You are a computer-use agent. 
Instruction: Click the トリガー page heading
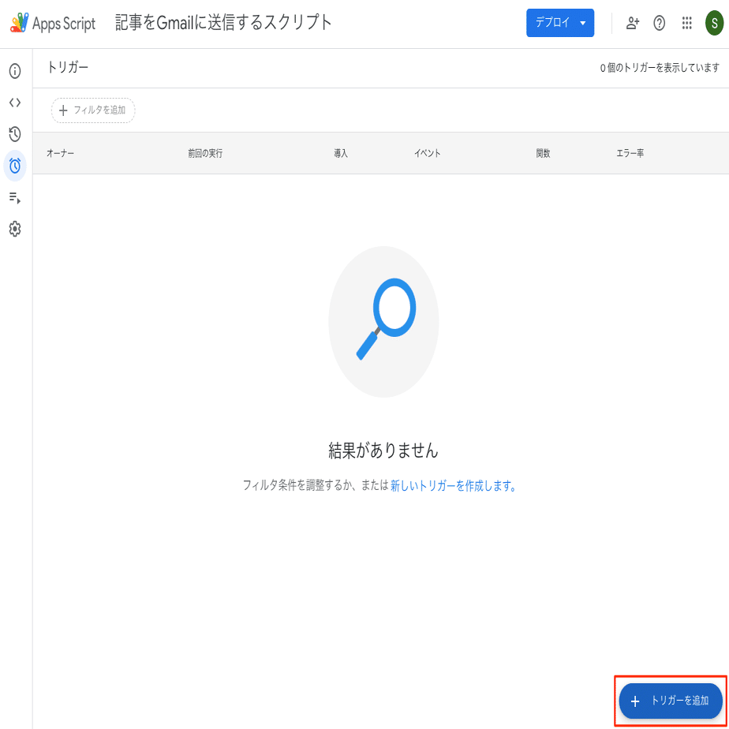point(67,68)
